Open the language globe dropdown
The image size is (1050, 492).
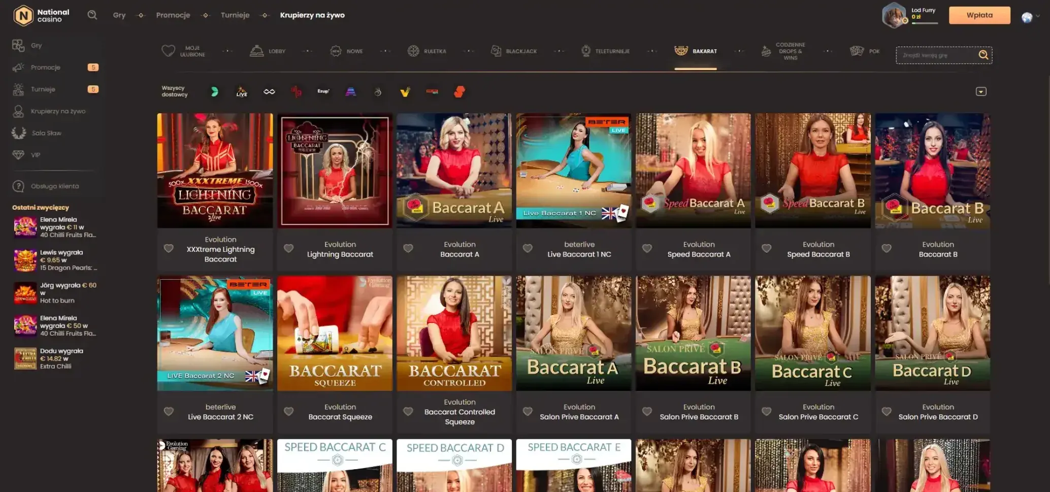pyautogui.click(x=1031, y=17)
